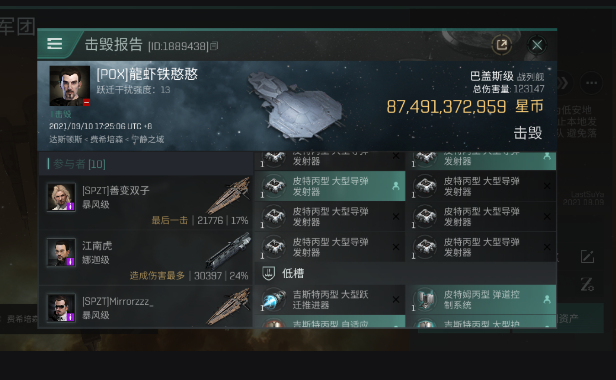
Task: Click the share/export icon in header
Action: tap(501, 45)
